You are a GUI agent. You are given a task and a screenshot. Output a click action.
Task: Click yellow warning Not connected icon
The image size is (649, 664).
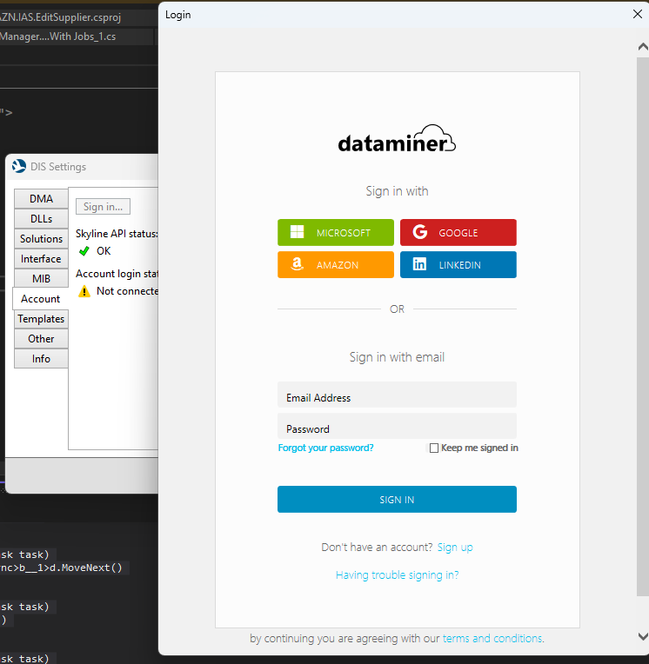click(x=84, y=291)
